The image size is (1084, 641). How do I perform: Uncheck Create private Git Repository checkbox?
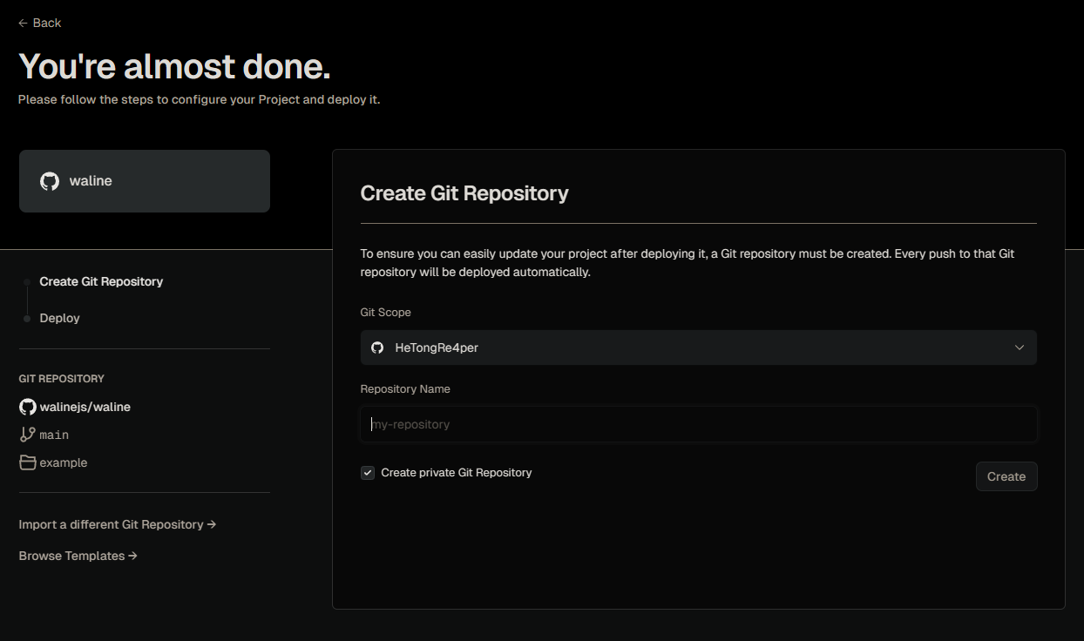pyautogui.click(x=368, y=473)
